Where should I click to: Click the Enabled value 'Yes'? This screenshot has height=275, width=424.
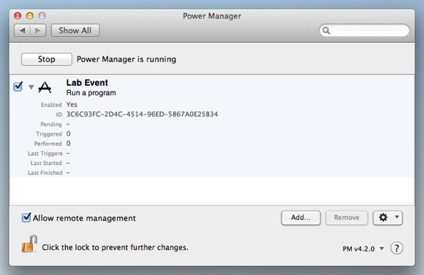tap(72, 104)
